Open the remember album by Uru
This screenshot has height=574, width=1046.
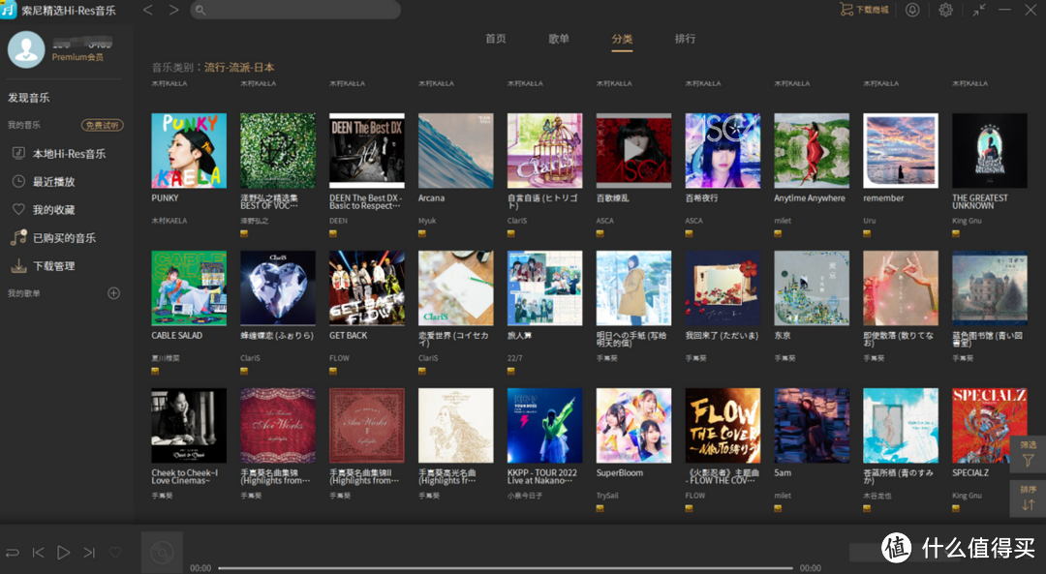coord(901,151)
